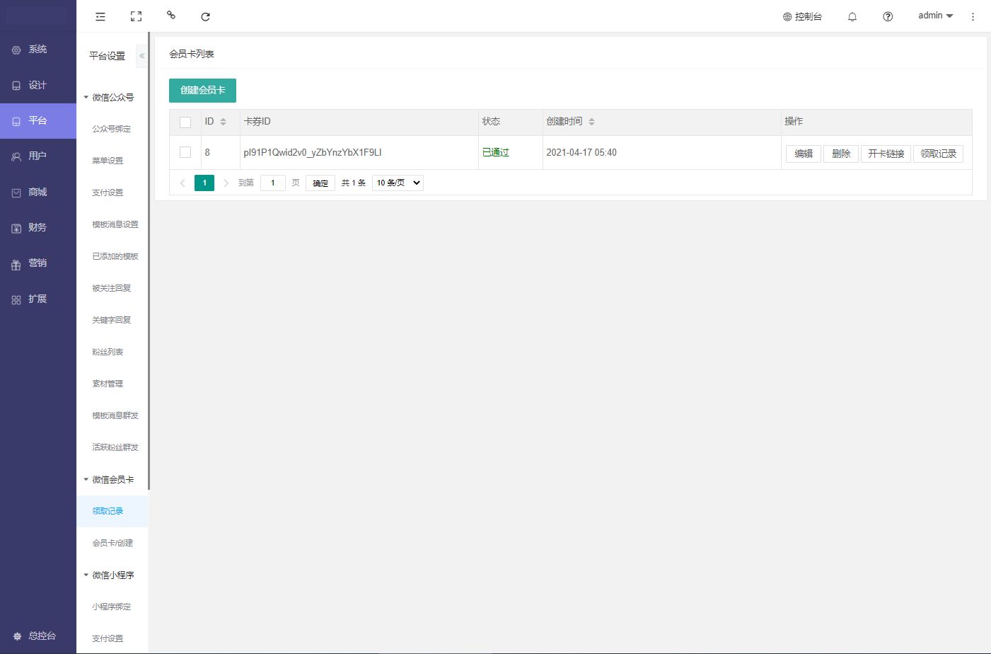
Task: Open the vertical three-dot more menu
Action: click(973, 16)
